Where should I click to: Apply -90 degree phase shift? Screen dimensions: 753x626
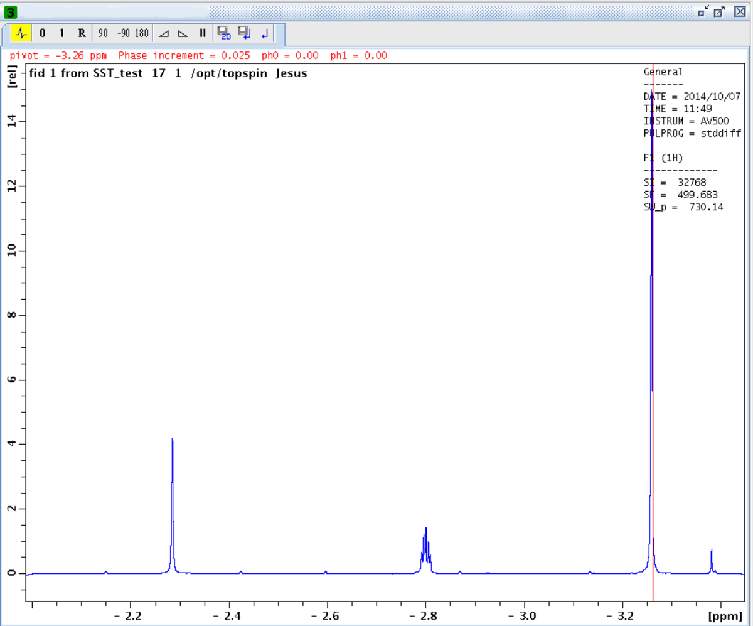122,33
